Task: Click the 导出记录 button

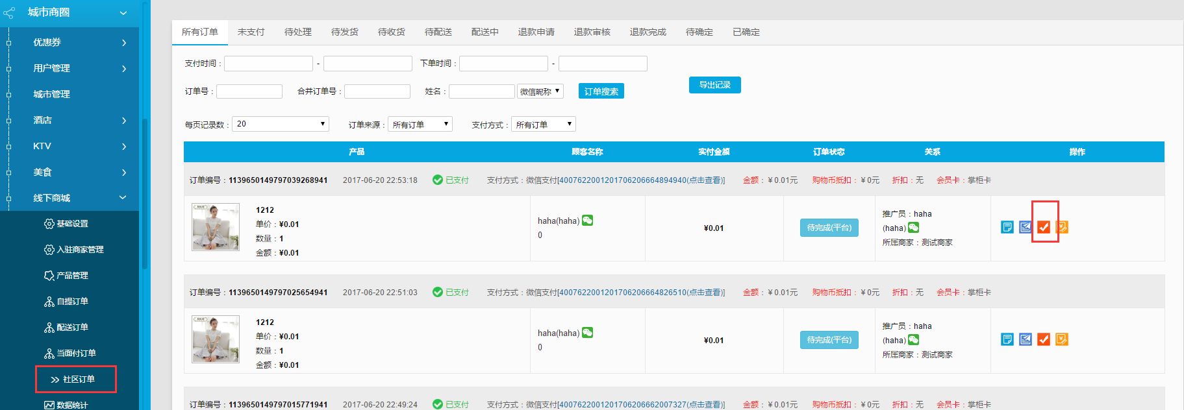Action: 715,85
